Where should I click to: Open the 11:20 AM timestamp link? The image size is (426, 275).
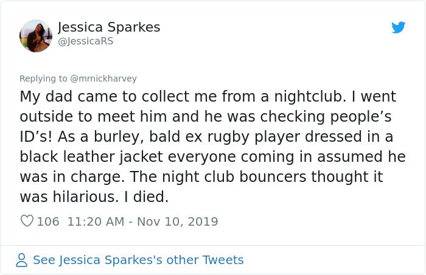coord(96,221)
